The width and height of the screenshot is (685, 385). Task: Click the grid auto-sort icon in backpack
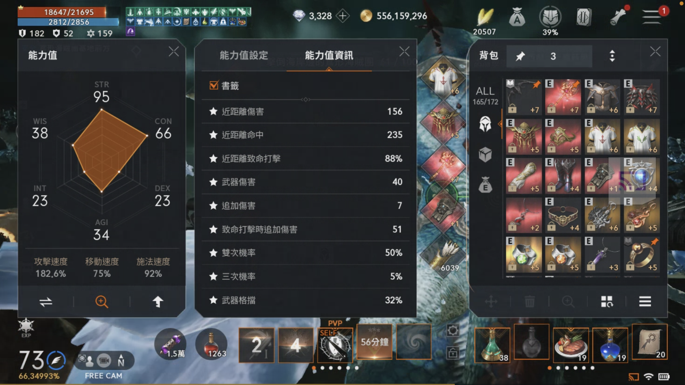(x=607, y=301)
